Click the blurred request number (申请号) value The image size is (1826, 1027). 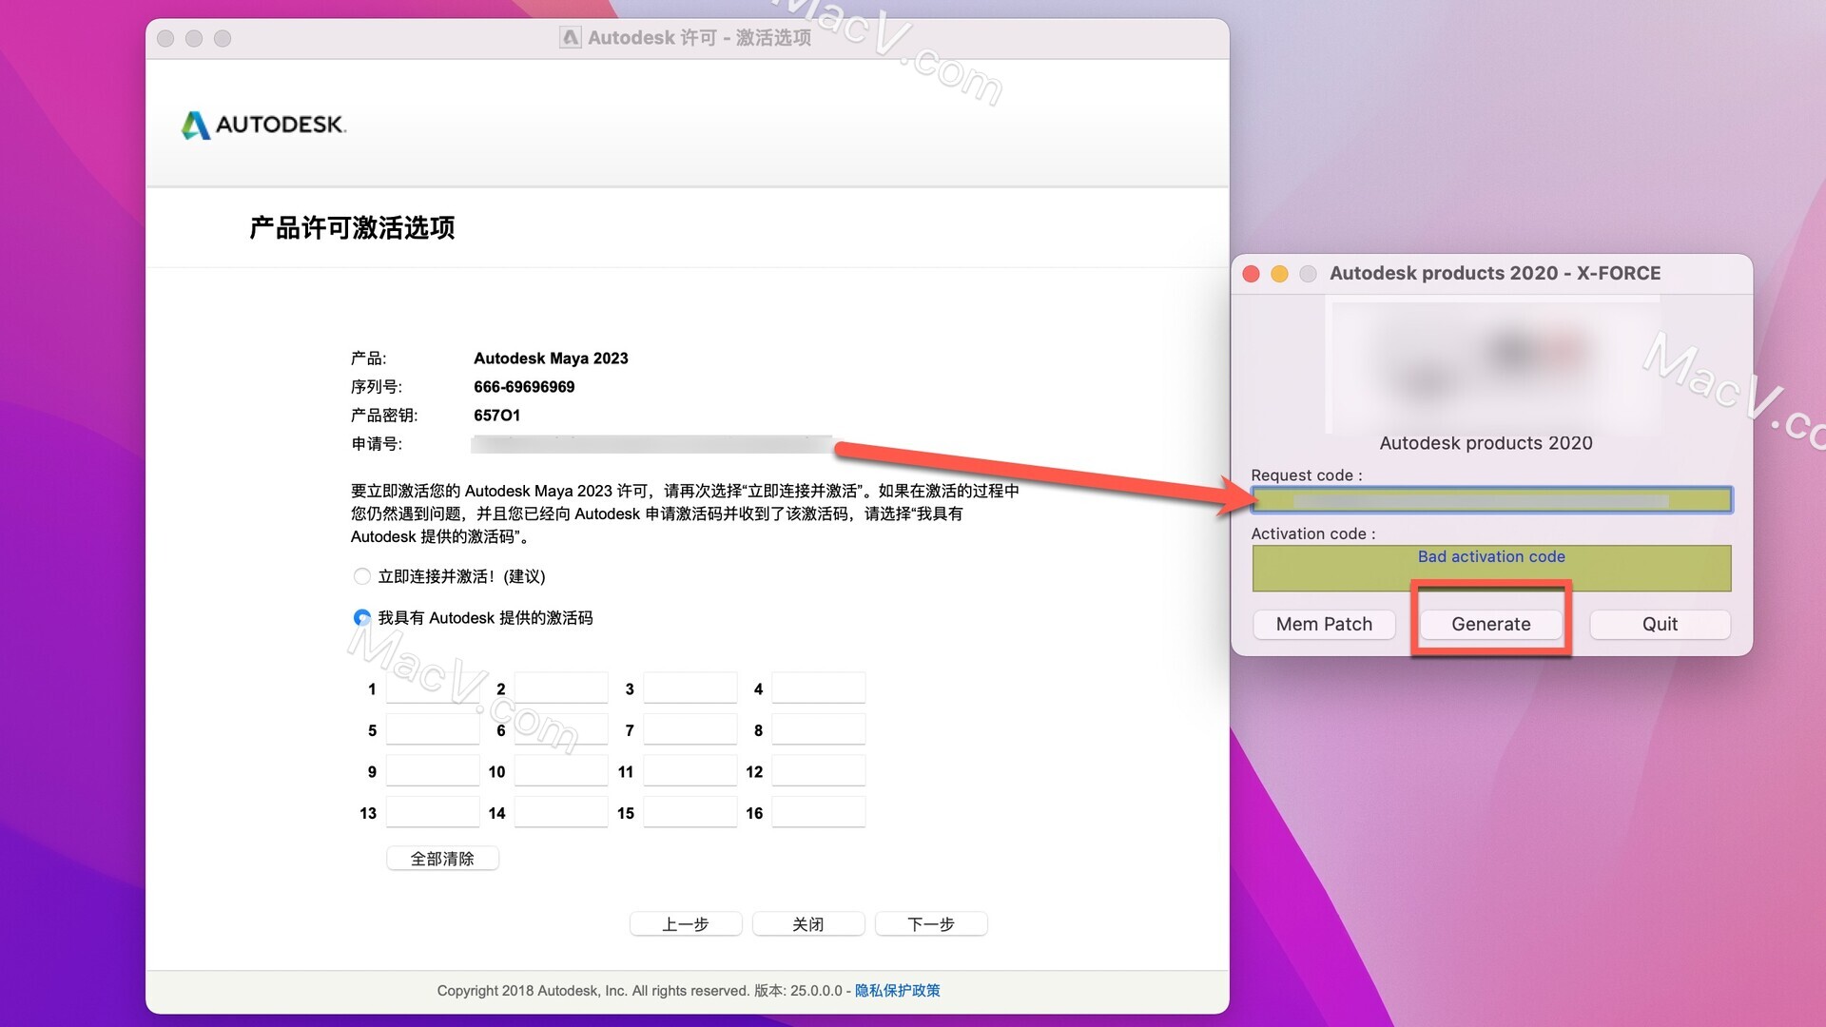click(x=652, y=444)
